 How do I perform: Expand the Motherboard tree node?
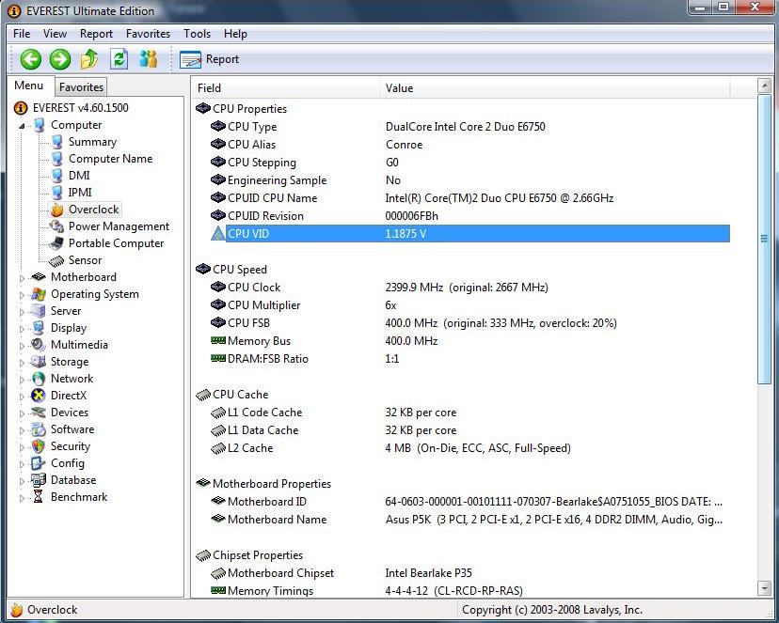coord(22,278)
